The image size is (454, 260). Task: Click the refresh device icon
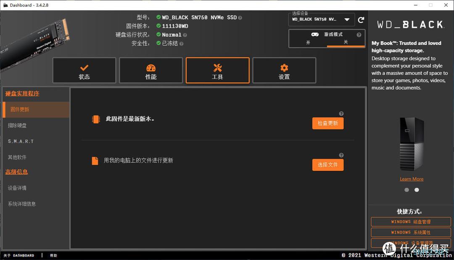coord(361,20)
